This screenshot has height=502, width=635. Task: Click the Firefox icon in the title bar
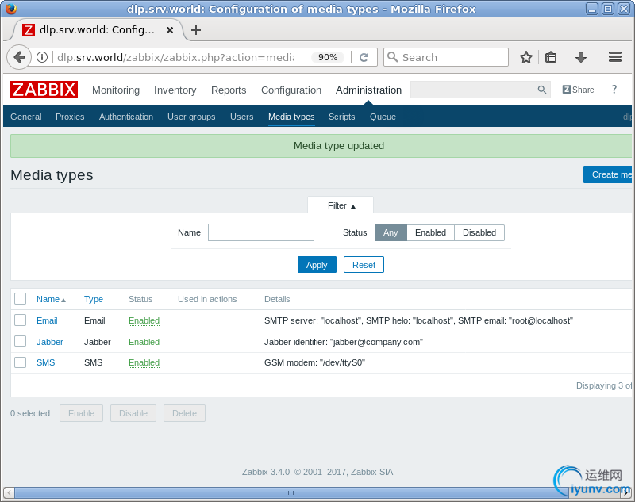point(11,9)
